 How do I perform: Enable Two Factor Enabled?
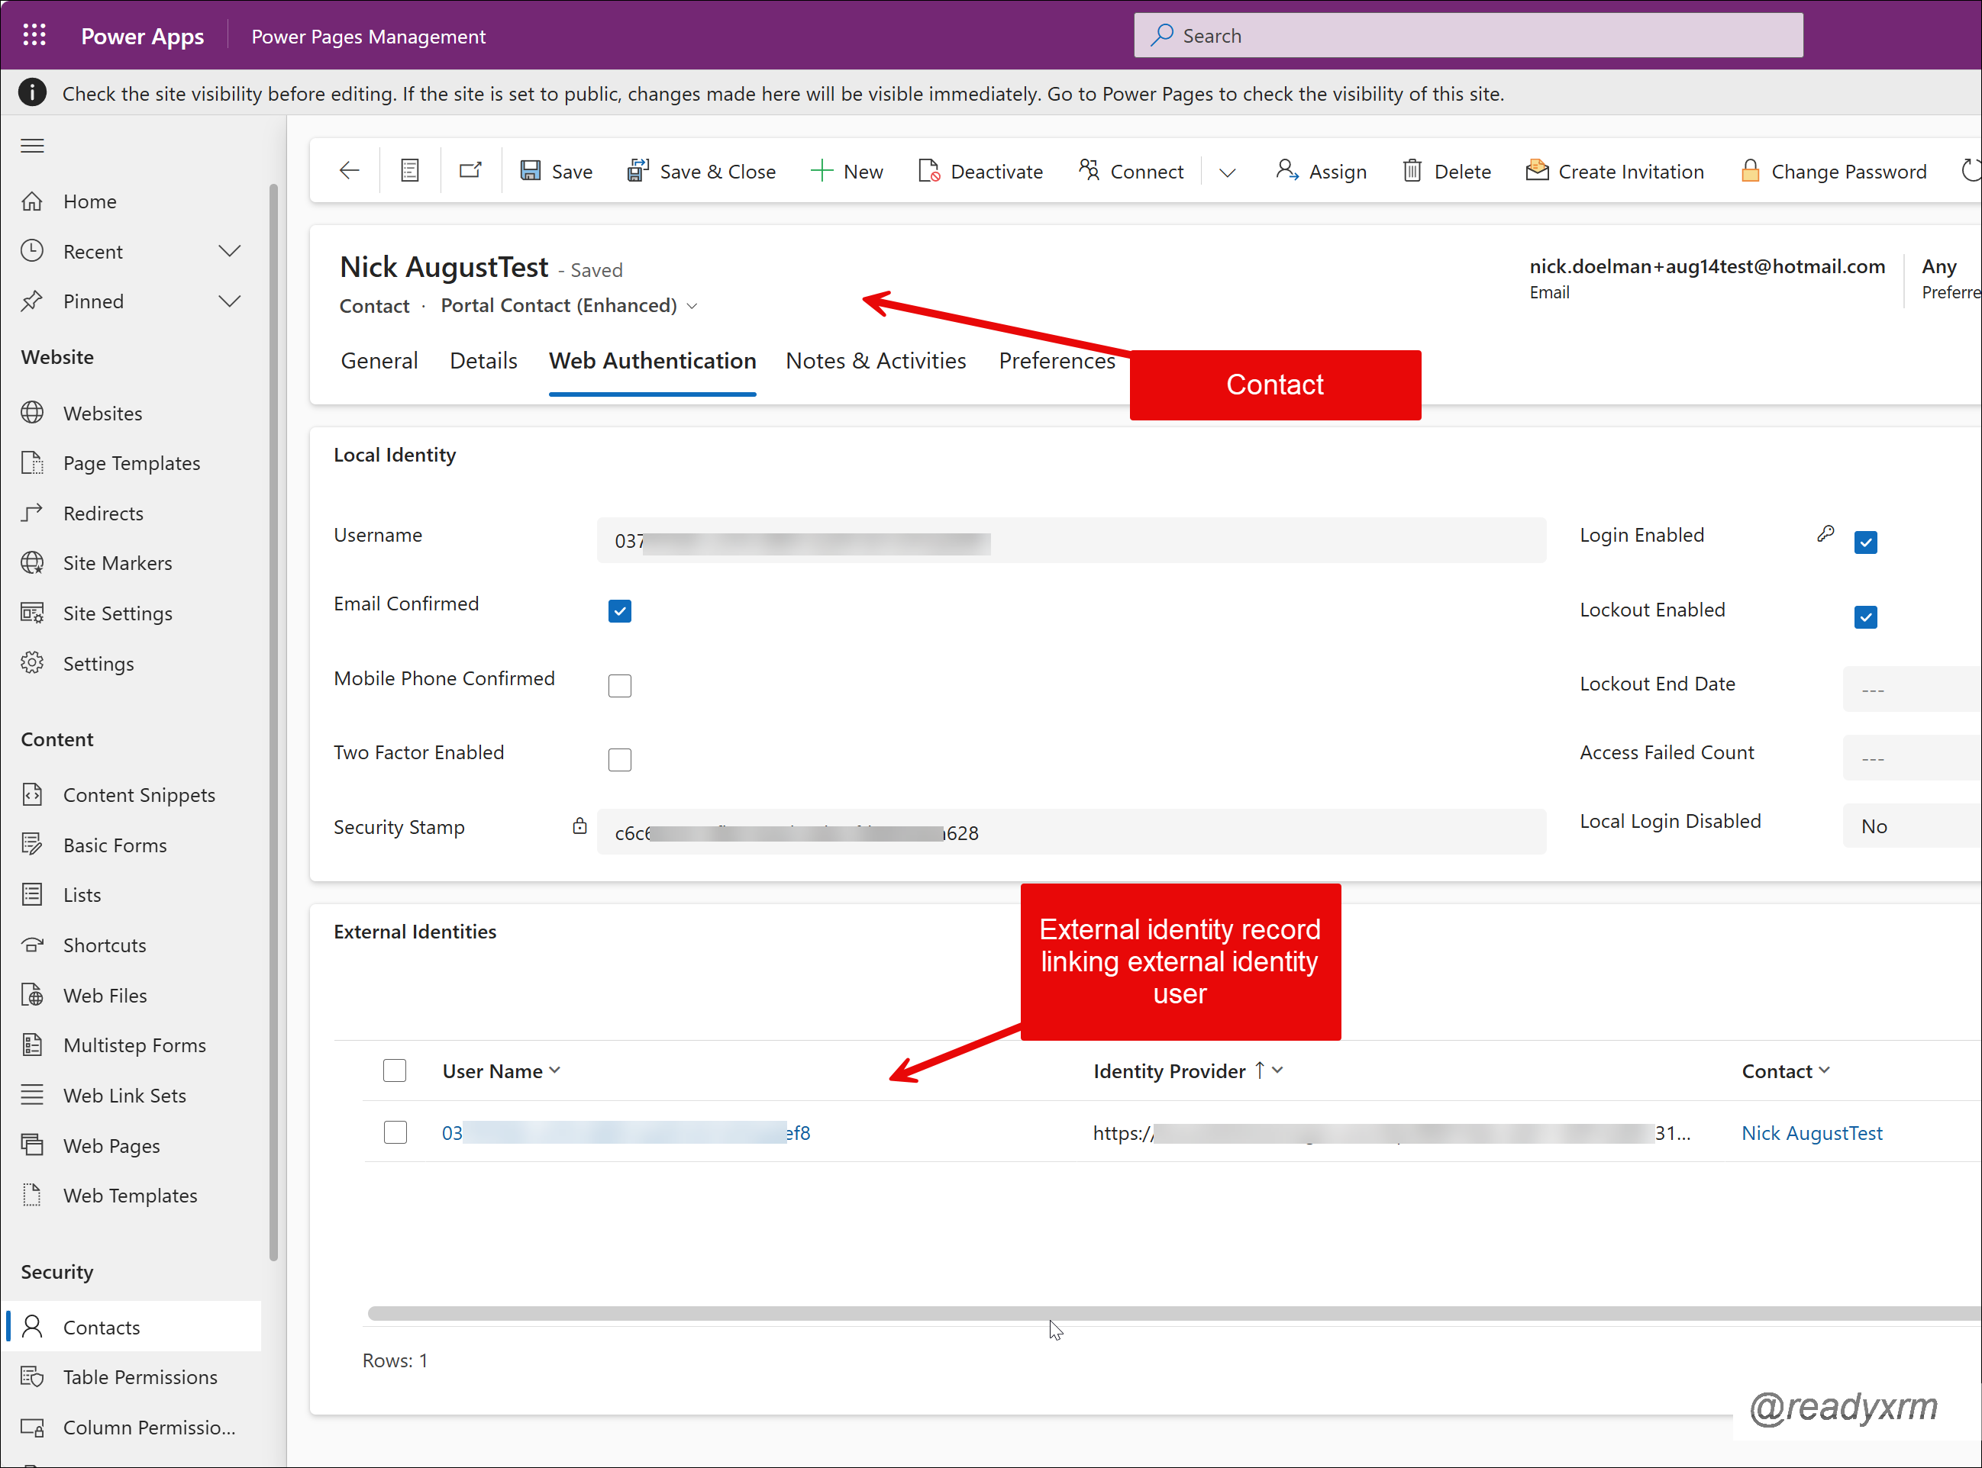[x=620, y=759]
